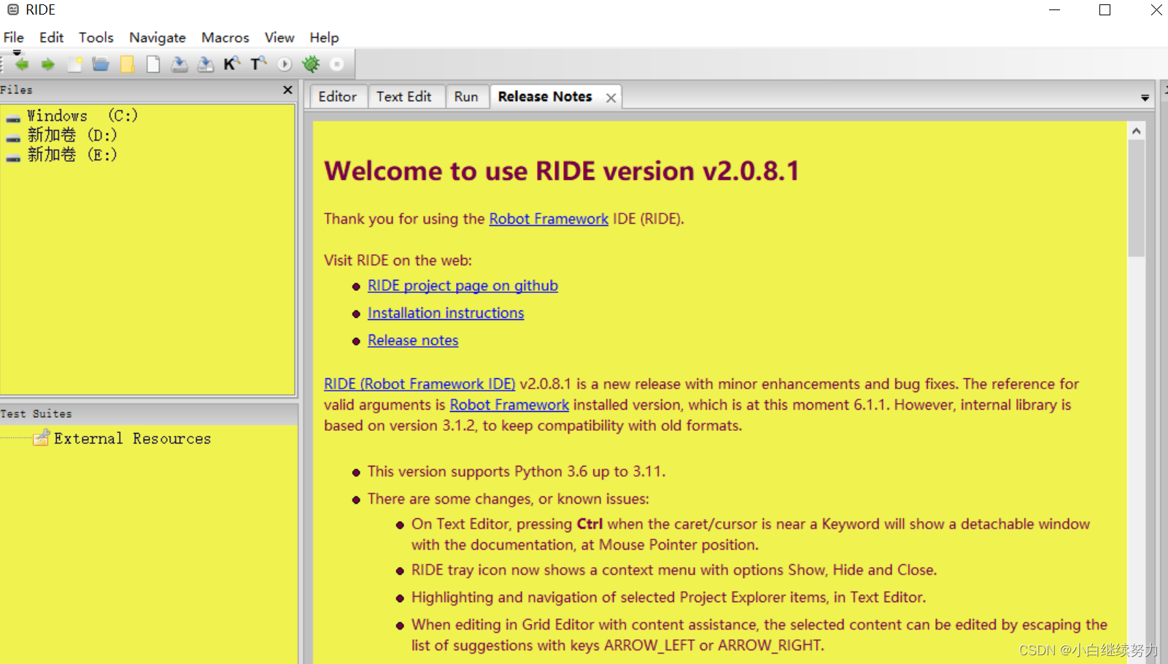The image size is (1168, 664).
Task: Open Robot Framework link before 'installed version'
Action: coord(509,405)
